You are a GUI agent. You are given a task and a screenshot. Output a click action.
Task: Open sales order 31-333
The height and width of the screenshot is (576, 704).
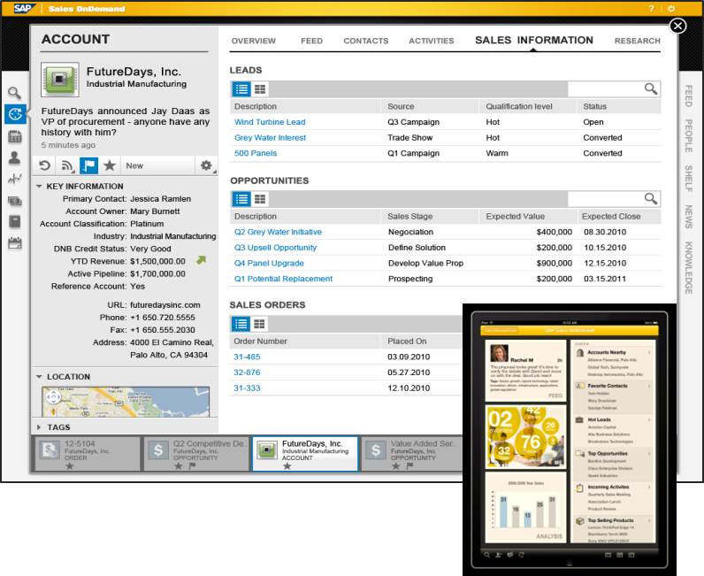tap(247, 388)
